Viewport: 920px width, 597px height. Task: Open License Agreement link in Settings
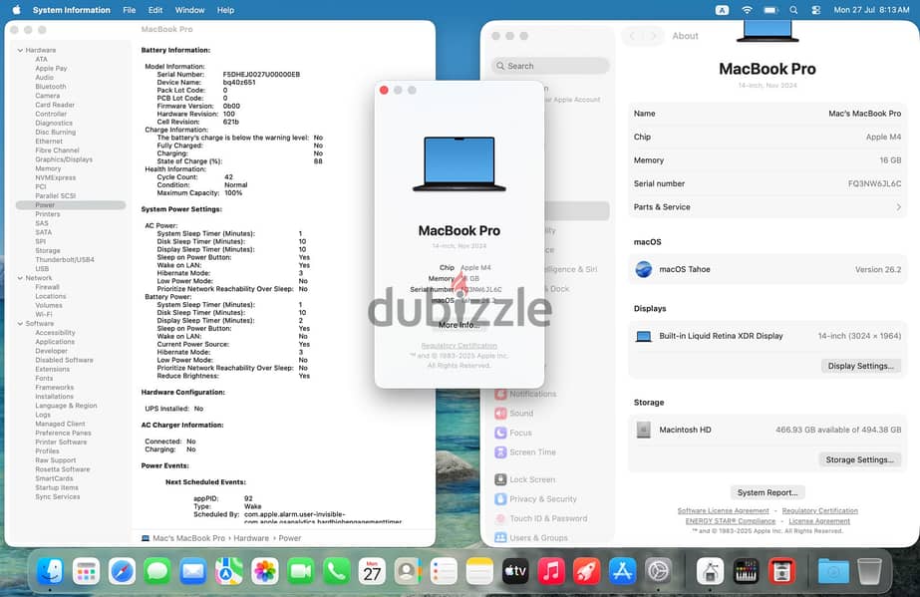coord(819,521)
